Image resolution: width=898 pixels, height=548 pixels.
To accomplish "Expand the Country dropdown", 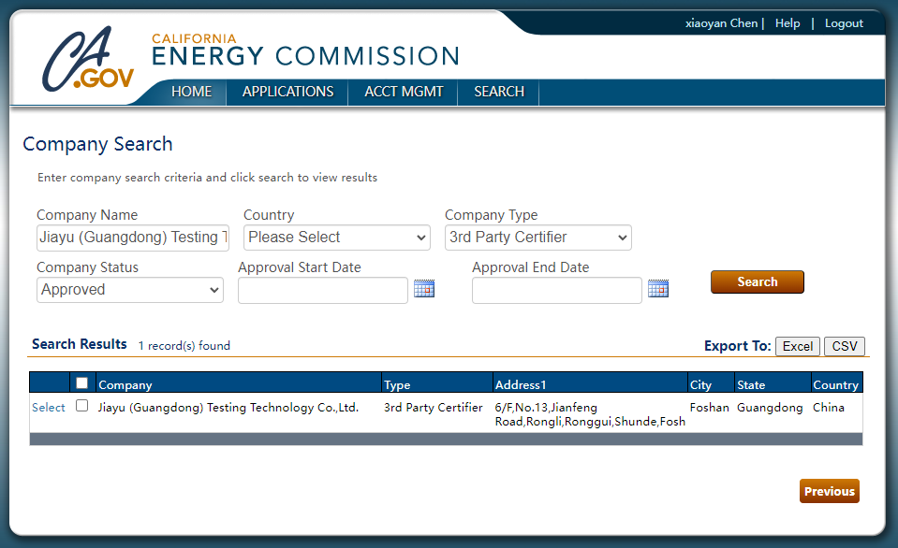I will click(336, 238).
